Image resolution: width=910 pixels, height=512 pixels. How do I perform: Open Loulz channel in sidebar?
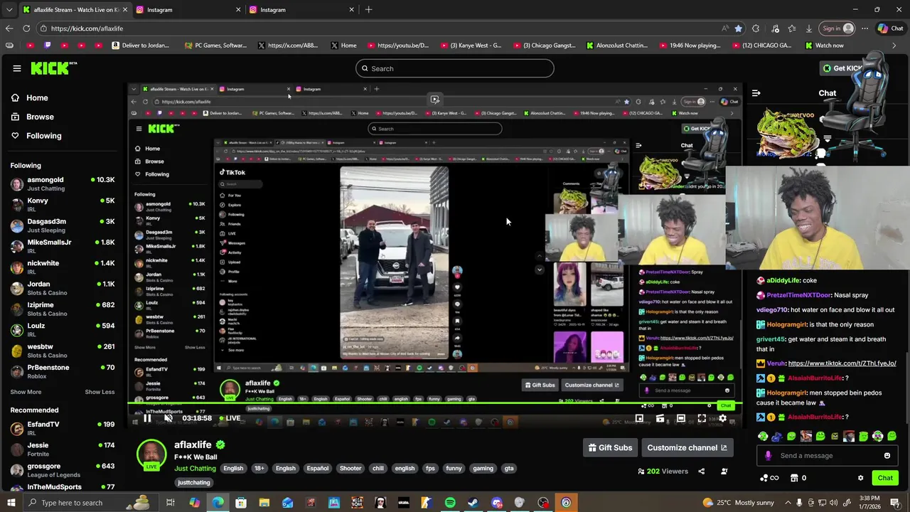(63, 329)
